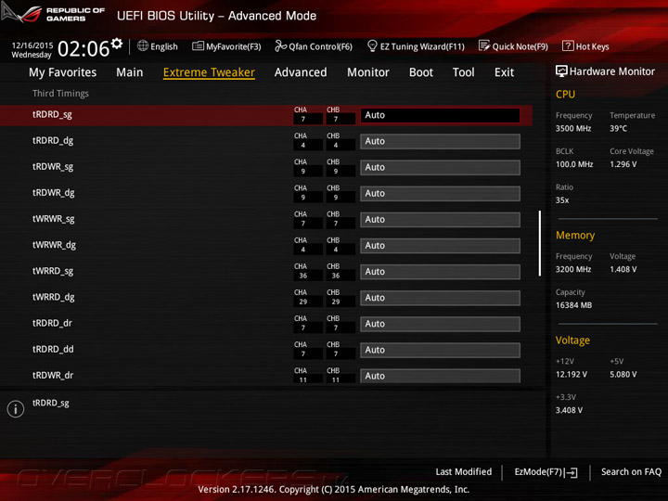The width and height of the screenshot is (668, 501).
Task: Start EZ Tuning Wizard(F11)
Action: tap(422, 47)
